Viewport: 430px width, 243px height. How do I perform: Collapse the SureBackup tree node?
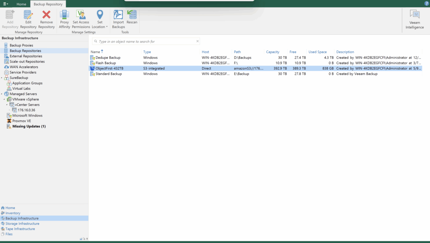click(x=1, y=78)
